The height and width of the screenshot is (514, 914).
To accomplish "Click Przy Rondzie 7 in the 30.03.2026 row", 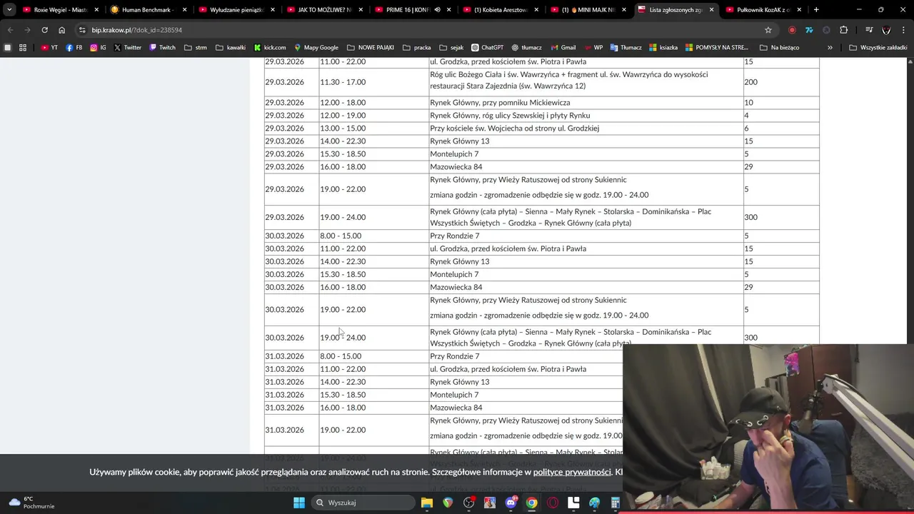I will (x=586, y=236).
